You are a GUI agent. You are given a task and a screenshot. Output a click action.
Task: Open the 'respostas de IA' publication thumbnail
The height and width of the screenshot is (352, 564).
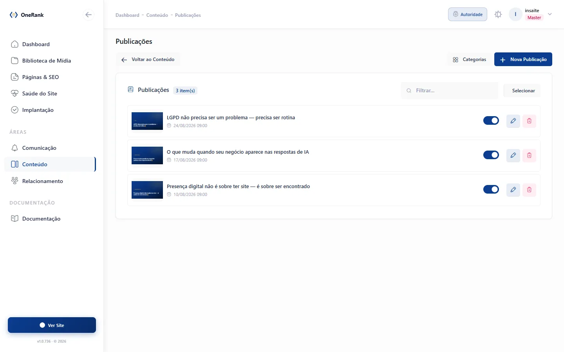[147, 156]
